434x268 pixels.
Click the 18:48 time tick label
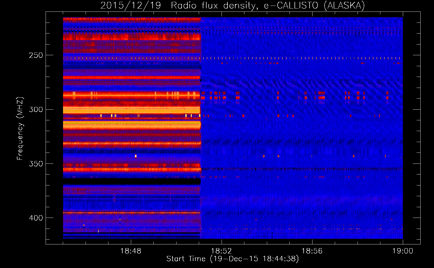pyautogui.click(x=131, y=251)
